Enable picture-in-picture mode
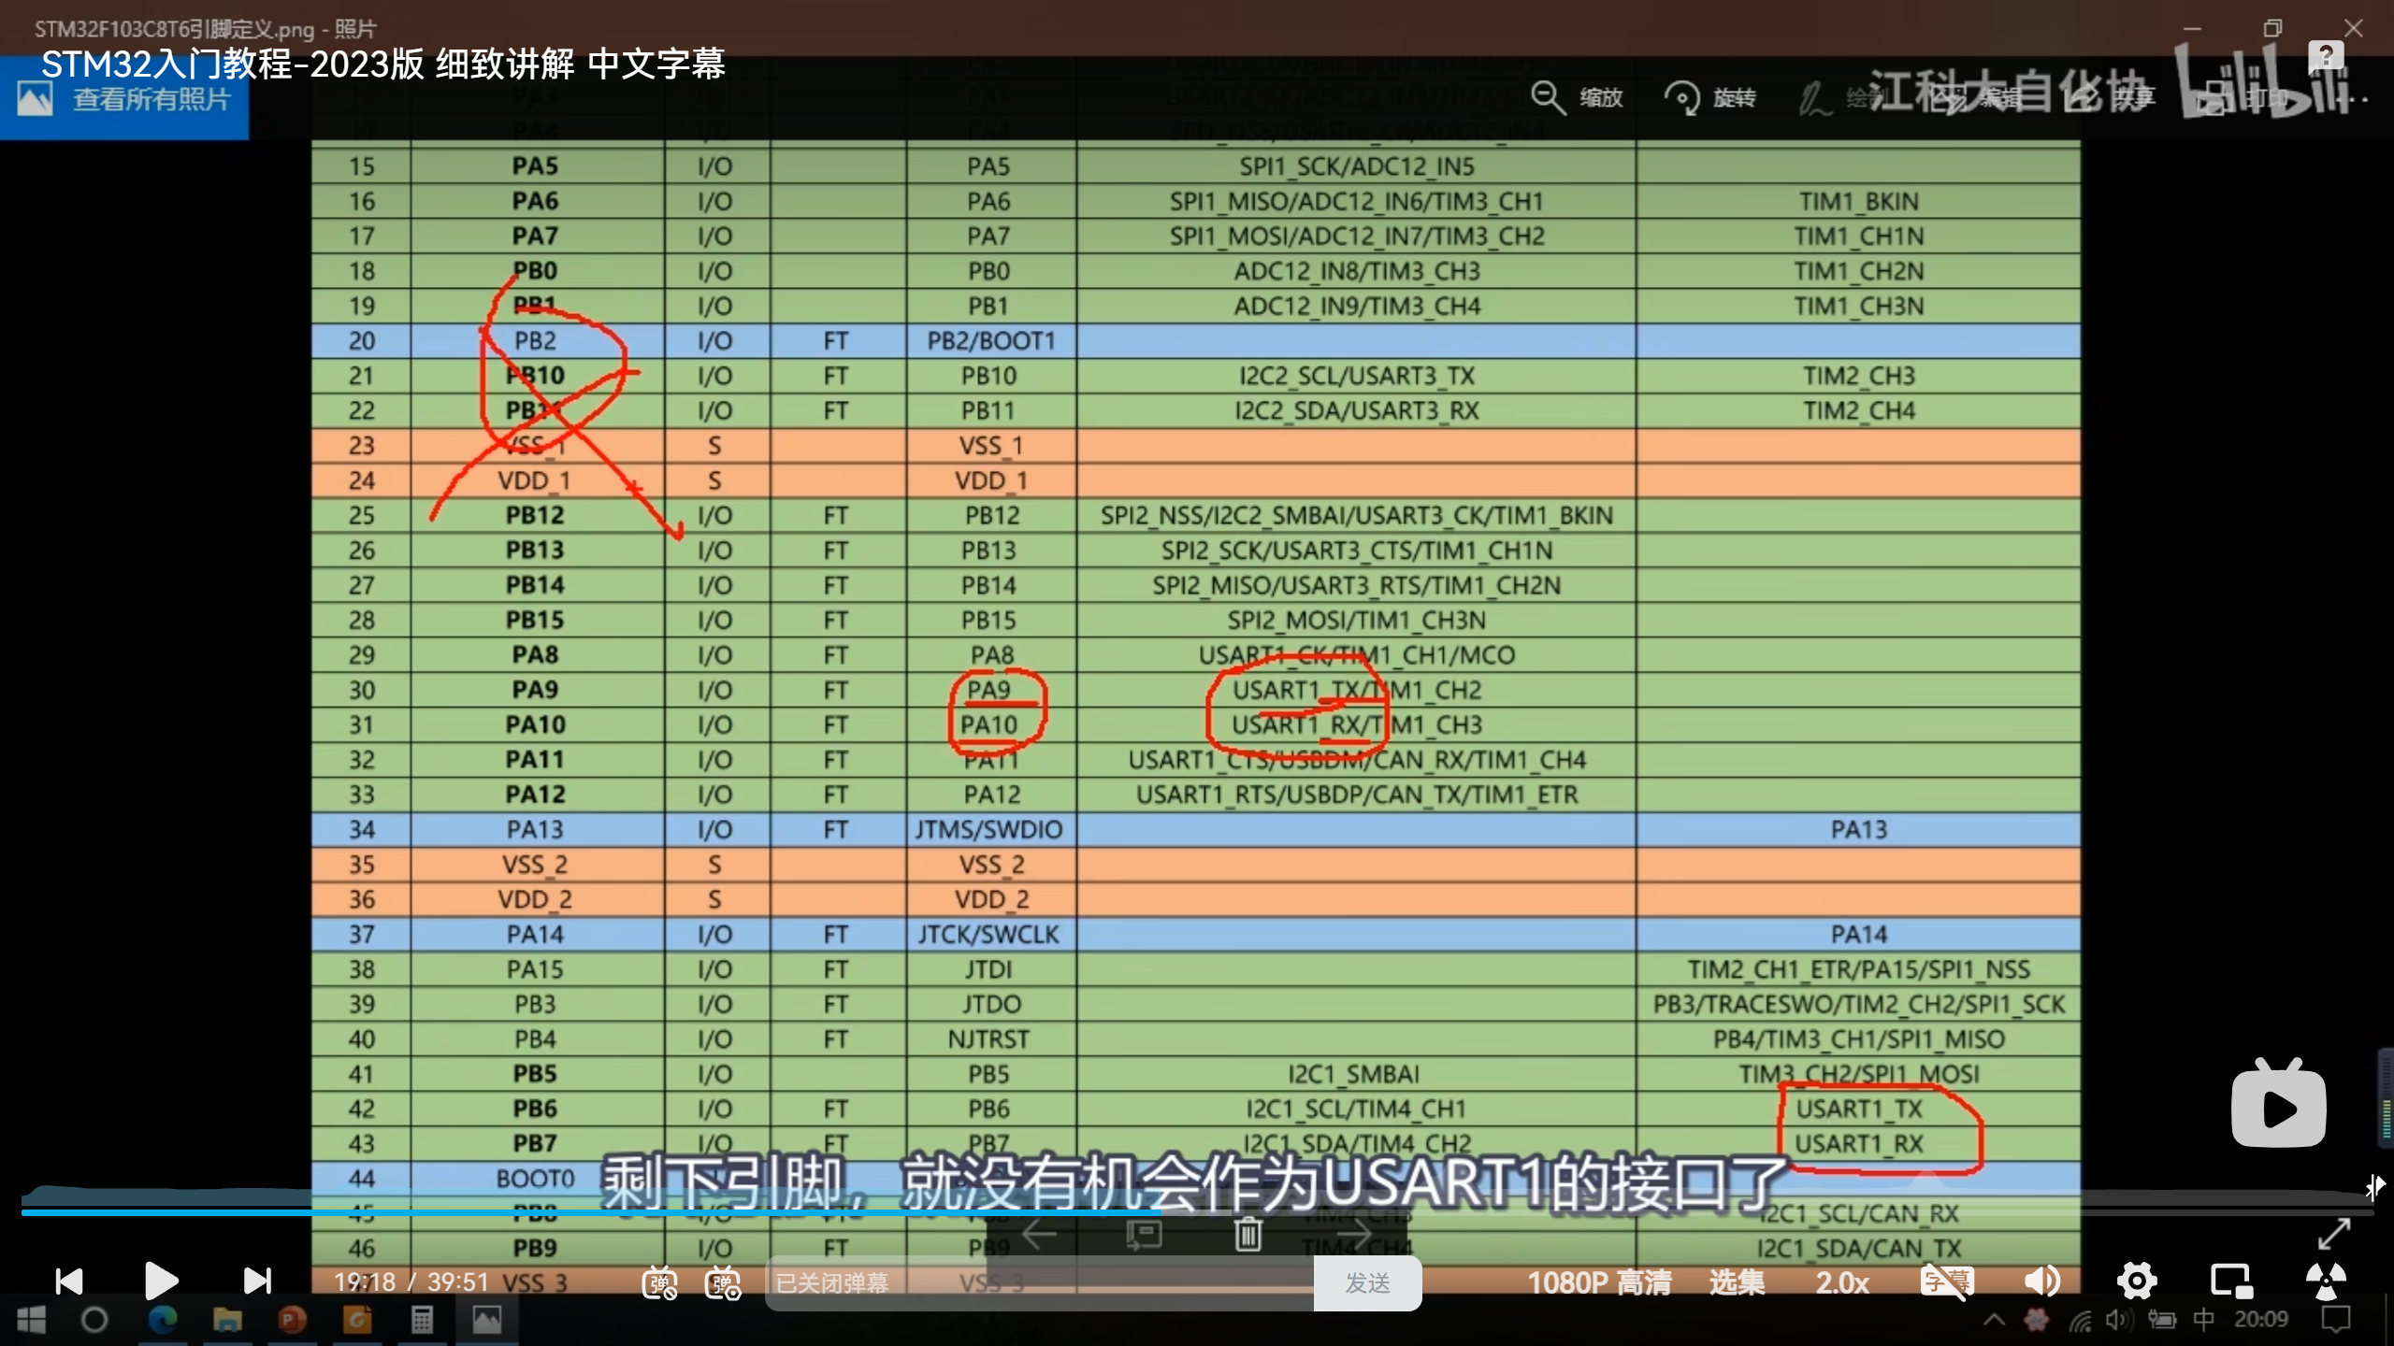 click(x=2230, y=1281)
